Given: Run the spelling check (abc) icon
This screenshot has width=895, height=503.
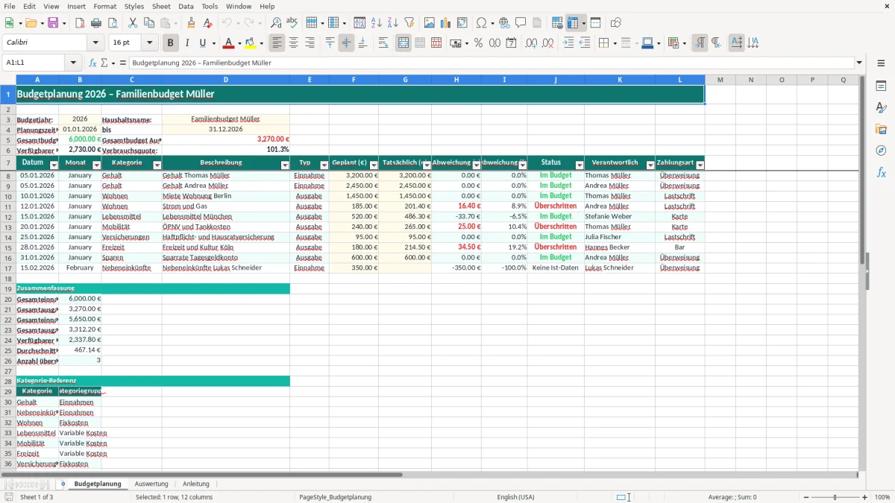Looking at the screenshot, I should (x=292, y=23).
